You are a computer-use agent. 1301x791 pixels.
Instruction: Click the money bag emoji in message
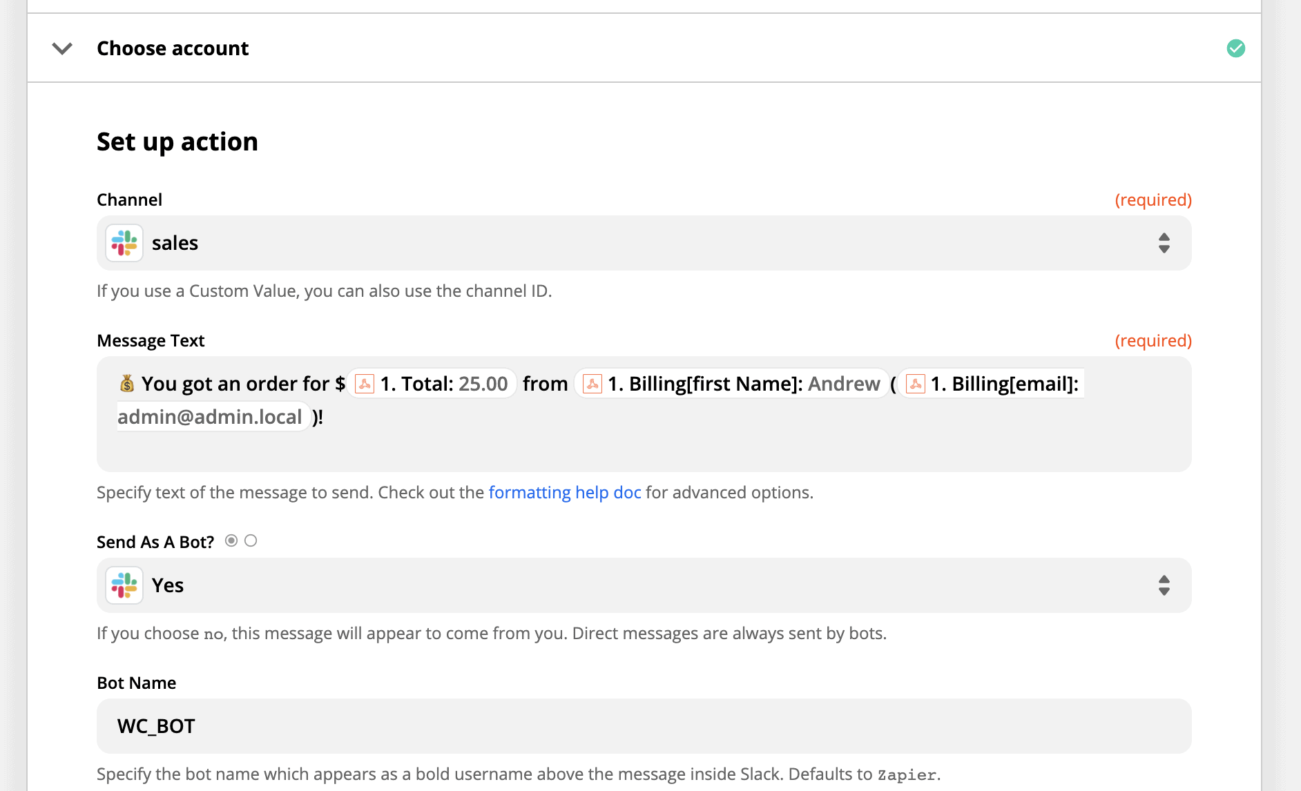[x=127, y=383]
